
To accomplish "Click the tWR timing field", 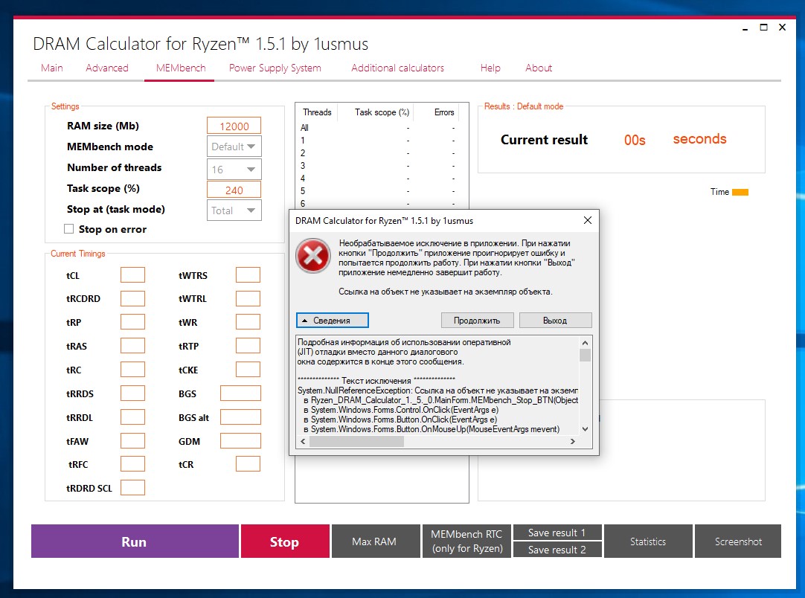I will pos(248,322).
